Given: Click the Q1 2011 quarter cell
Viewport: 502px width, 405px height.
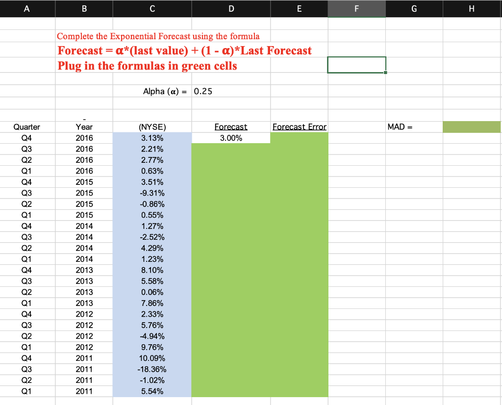Looking at the screenshot, I should (x=27, y=391).
